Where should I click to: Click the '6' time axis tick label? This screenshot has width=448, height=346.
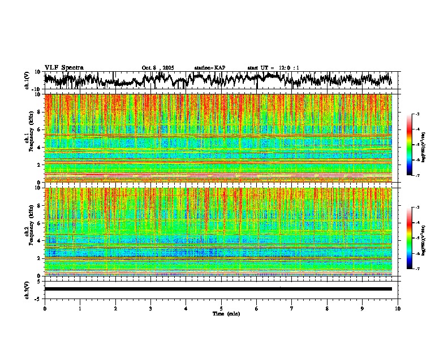(257, 309)
